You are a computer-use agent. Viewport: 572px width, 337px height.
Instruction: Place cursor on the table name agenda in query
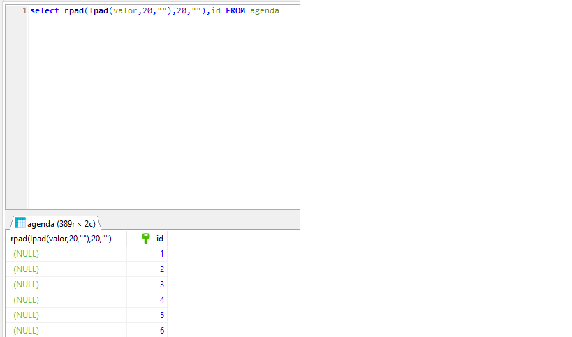click(264, 11)
